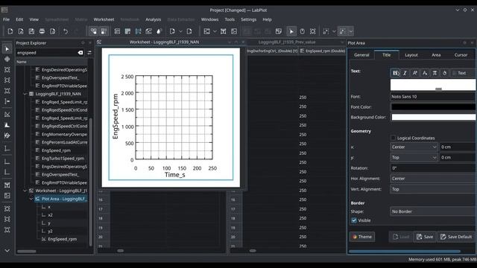Click the Background Color white swatch
477x268 pixels.
tap(433, 118)
